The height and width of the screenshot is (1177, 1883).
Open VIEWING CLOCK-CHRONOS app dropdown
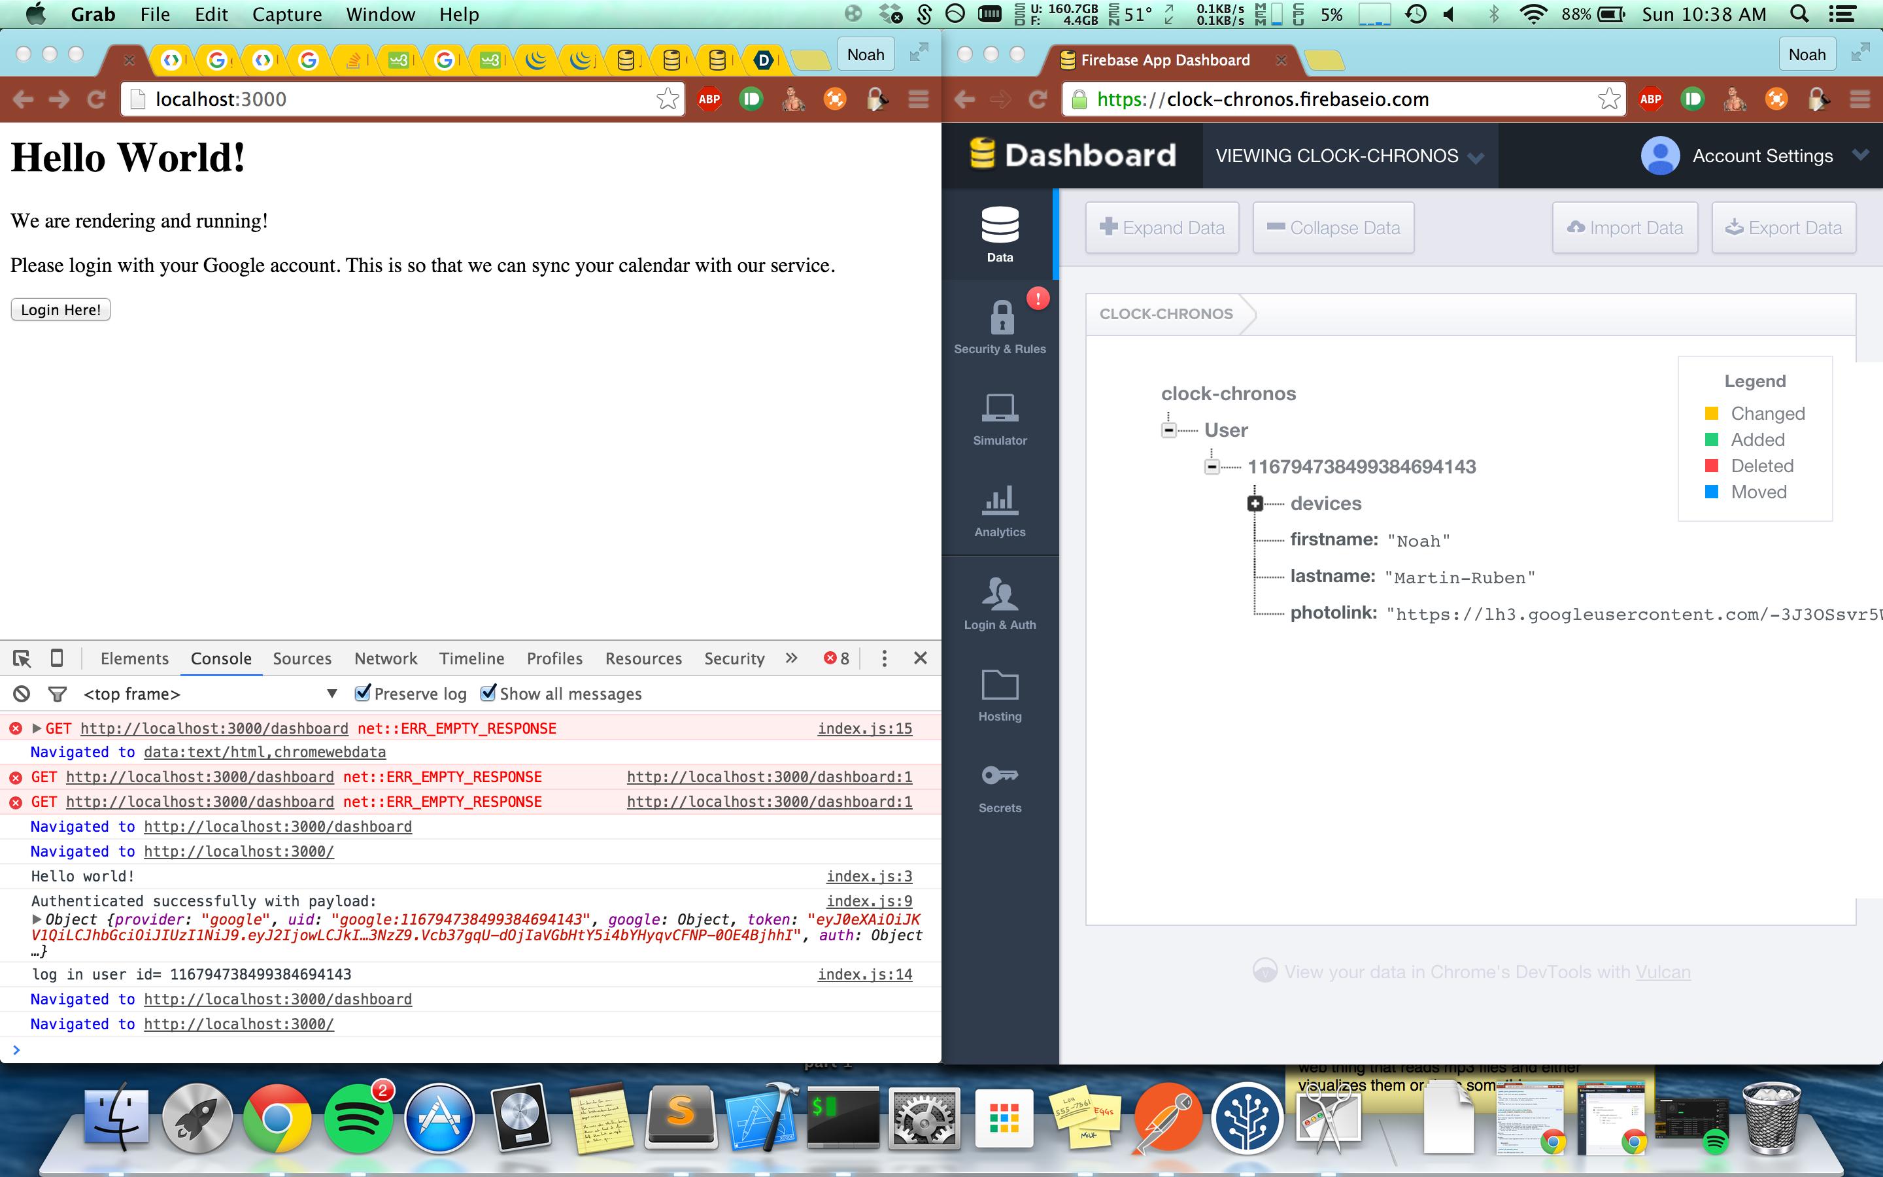point(1349,156)
